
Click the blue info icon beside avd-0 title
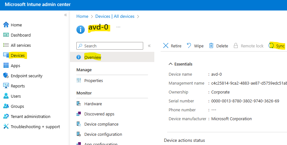pyautogui.click(x=80, y=30)
